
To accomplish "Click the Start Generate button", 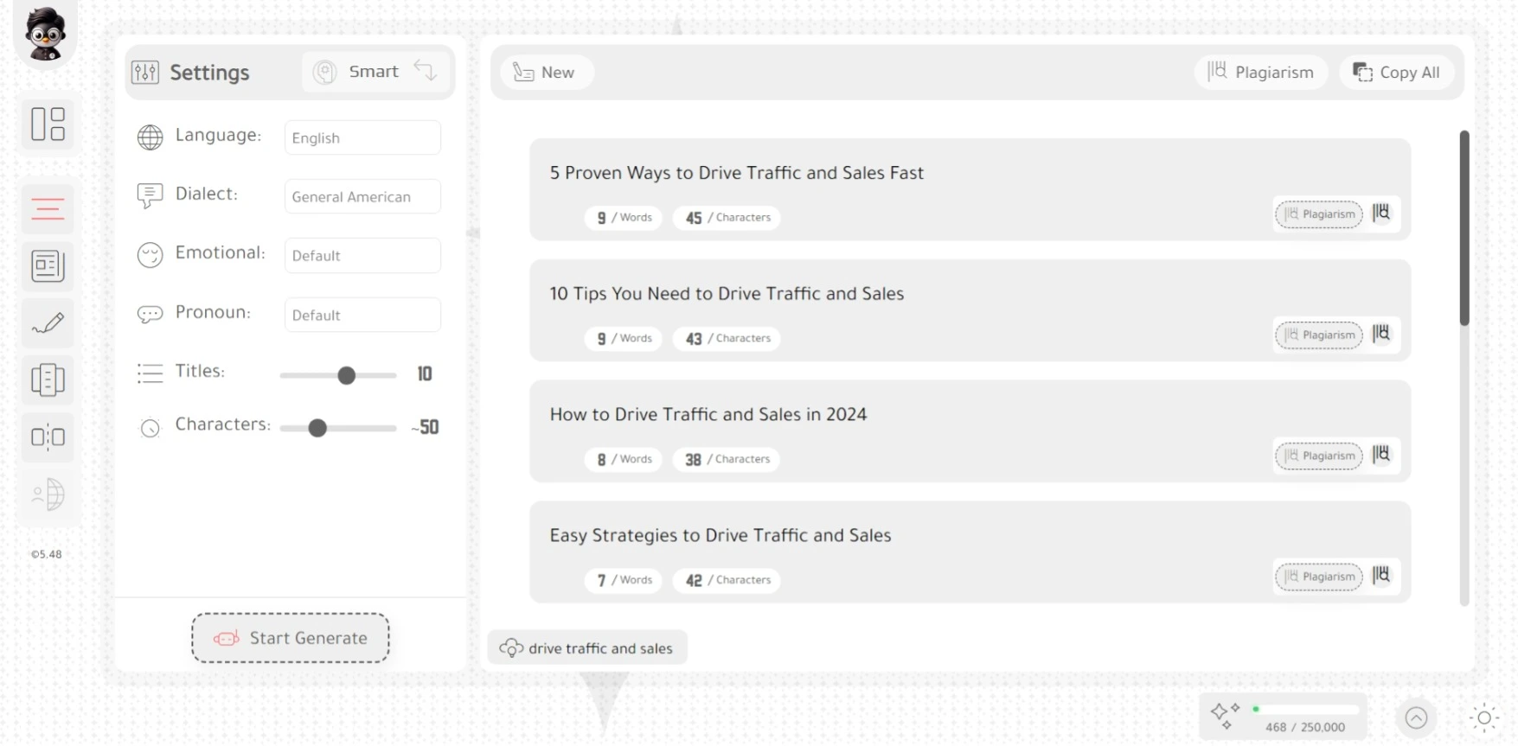I will pos(291,638).
